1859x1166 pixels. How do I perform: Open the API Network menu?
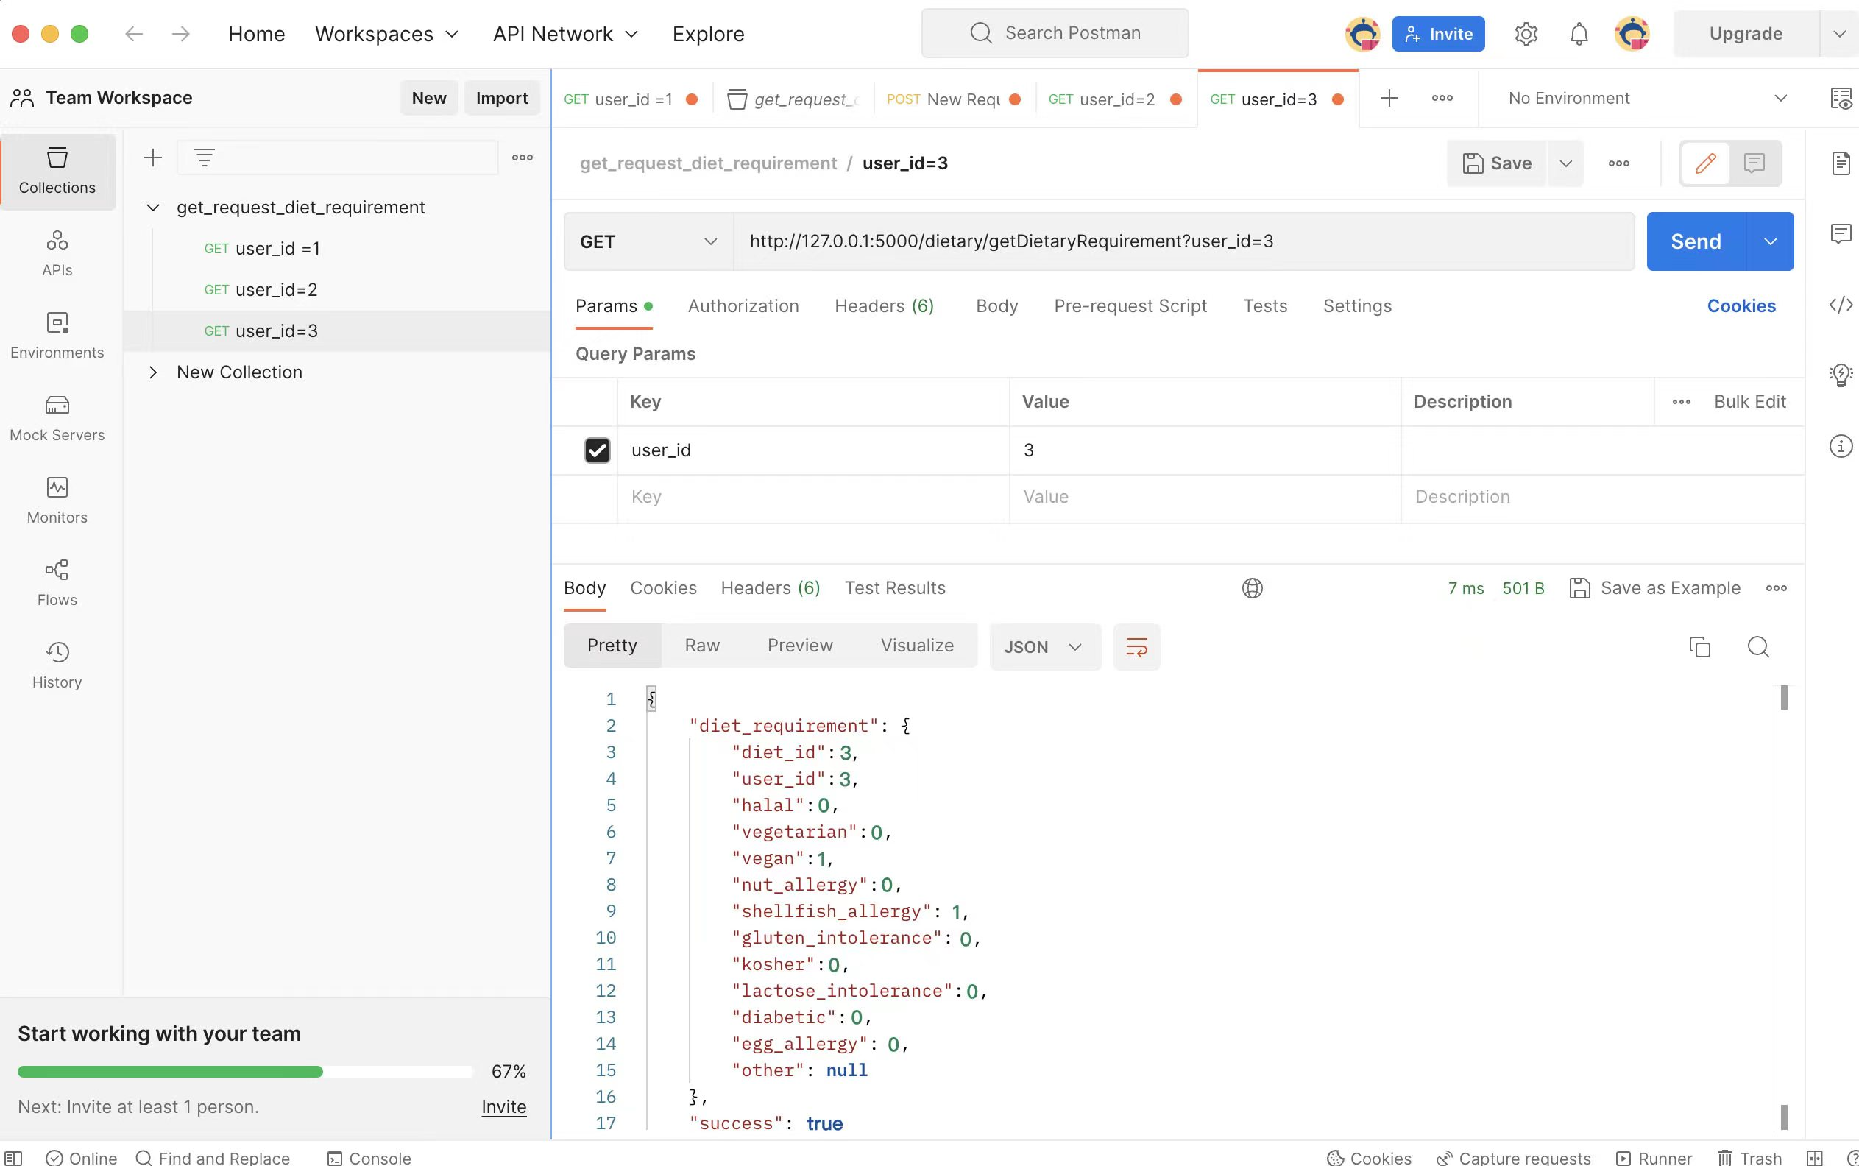pyautogui.click(x=564, y=33)
